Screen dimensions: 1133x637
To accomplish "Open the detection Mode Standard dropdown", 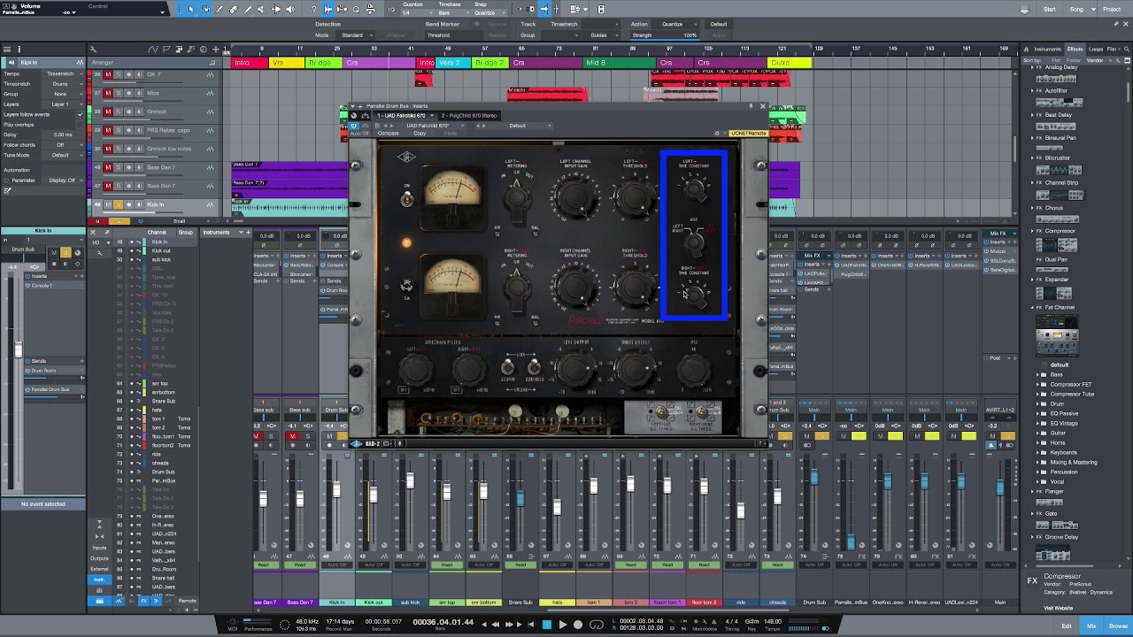I will [354, 35].
